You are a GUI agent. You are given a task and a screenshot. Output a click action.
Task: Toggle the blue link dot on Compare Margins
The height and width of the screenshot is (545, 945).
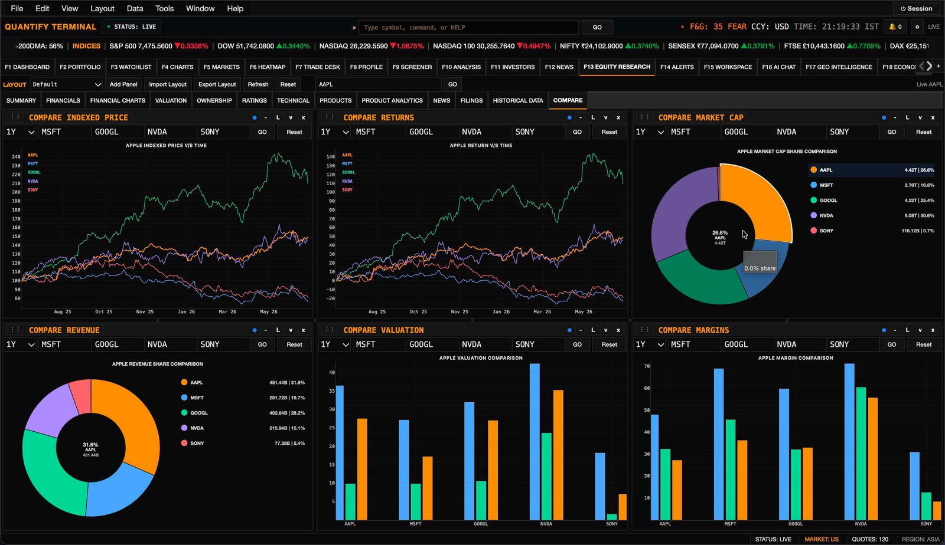pos(884,330)
